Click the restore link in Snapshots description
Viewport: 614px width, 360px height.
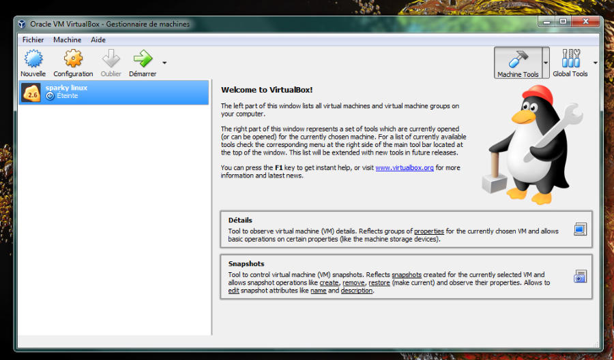379,282
